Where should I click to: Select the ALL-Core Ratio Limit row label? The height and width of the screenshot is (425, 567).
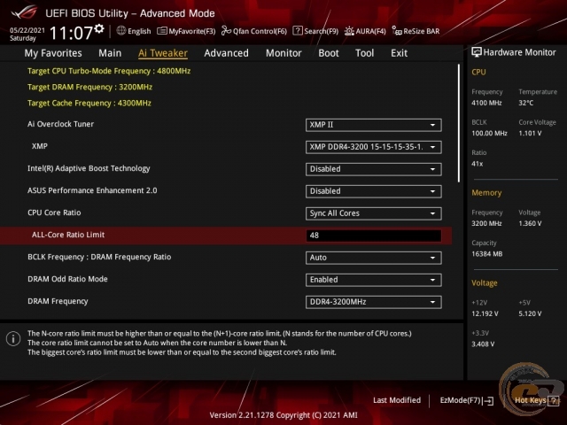click(x=68, y=235)
